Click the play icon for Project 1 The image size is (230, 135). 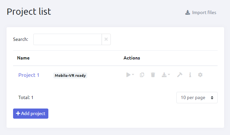pos(128,75)
